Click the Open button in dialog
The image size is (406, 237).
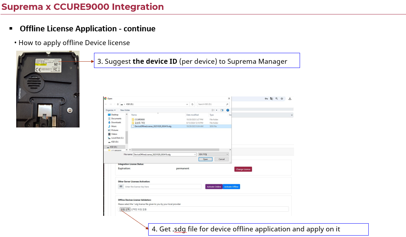click(205, 159)
